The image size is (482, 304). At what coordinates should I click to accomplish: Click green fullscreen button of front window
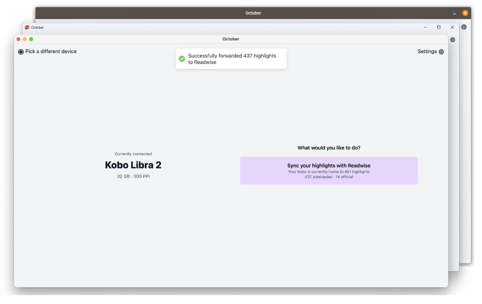click(32, 40)
